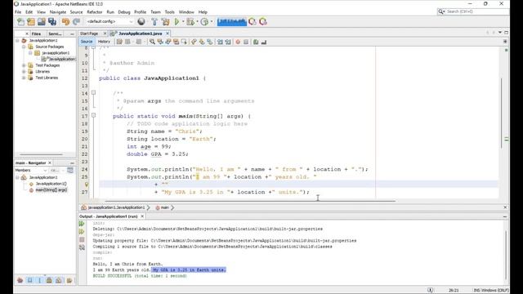The height and width of the screenshot is (294, 523).
Task: Open the Members dropdown in Navigator
Action: (x=31, y=171)
